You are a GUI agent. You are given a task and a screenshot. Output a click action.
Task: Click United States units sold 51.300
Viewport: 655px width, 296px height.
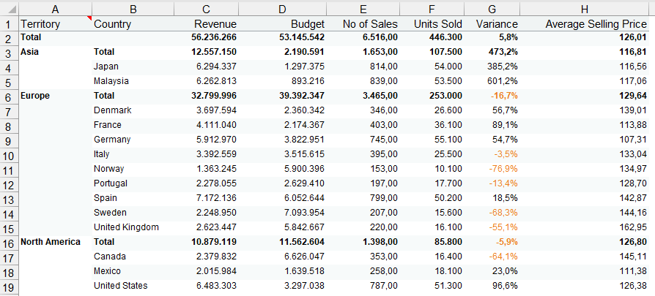432,286
